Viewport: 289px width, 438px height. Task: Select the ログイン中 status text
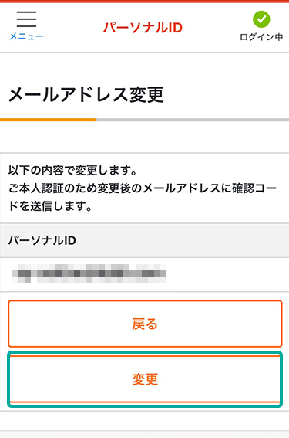[x=261, y=37]
